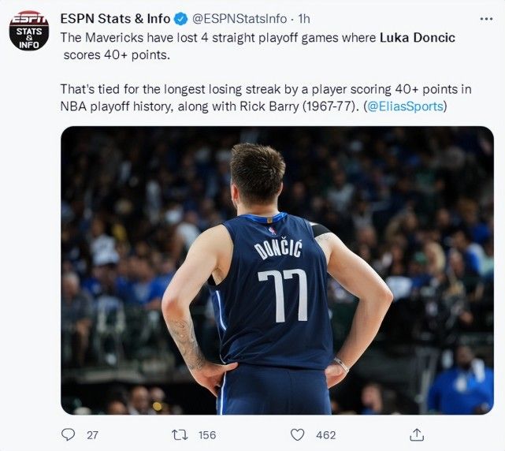Image resolution: width=505 pixels, height=451 pixels.
Task: Retweet using the retweet arrows icon
Action: 180,434
